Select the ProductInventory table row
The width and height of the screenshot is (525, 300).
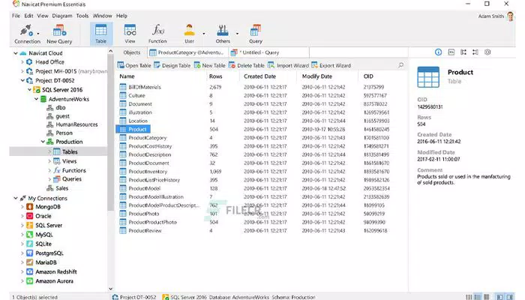pyautogui.click(x=261, y=172)
